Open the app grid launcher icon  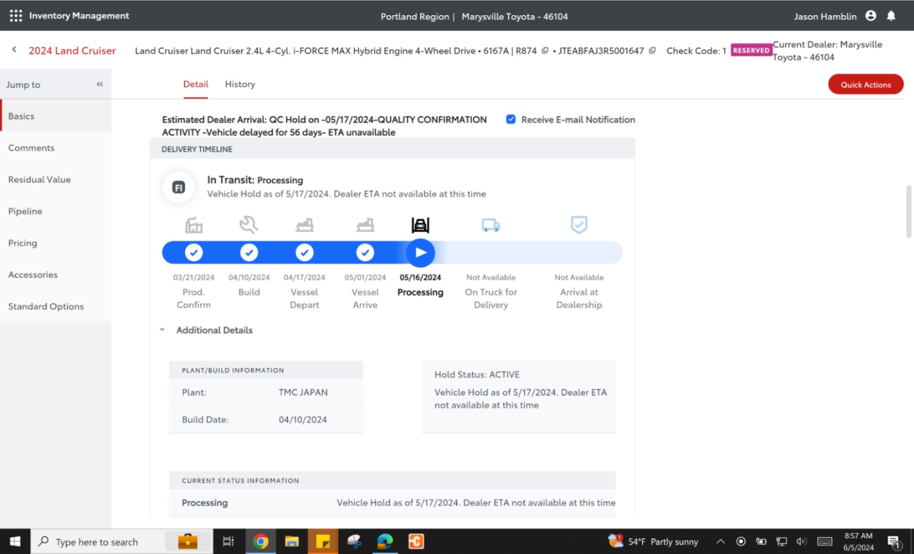coord(16,16)
